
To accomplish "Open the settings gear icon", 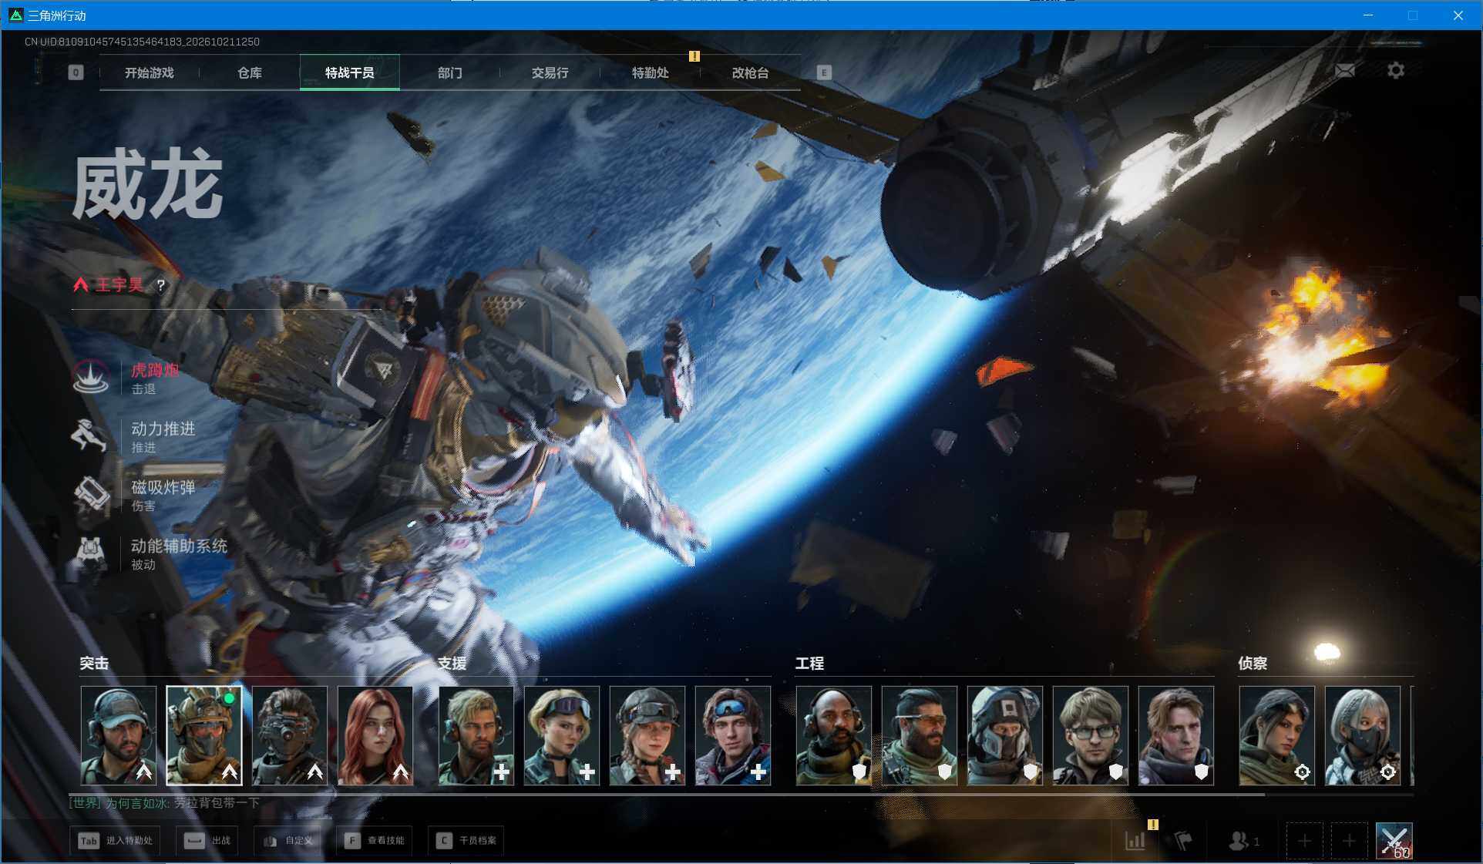I will coord(1396,71).
